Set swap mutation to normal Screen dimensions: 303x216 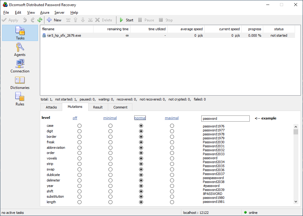pos(141,169)
